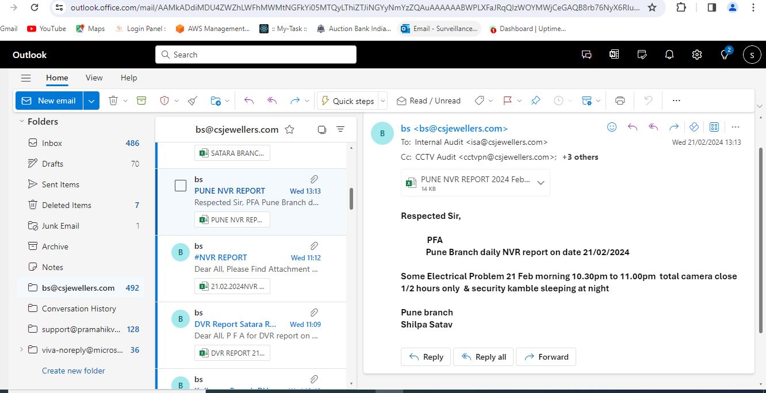Toggle select mode in message list header
This screenshot has width=766, height=393.
[x=321, y=129]
